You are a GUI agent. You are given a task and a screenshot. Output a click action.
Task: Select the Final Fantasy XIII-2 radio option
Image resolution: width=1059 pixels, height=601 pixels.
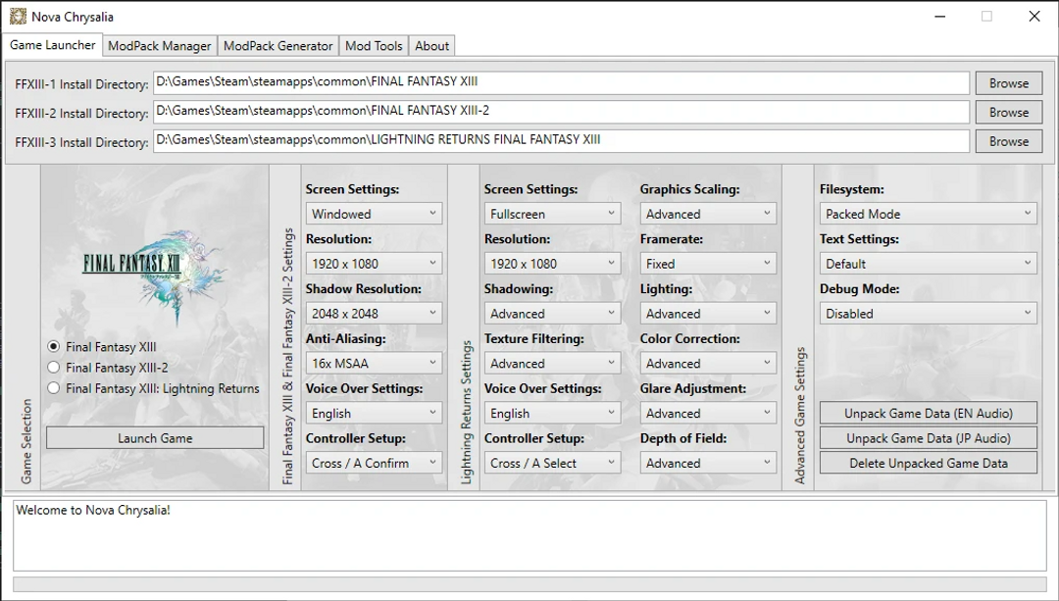54,368
